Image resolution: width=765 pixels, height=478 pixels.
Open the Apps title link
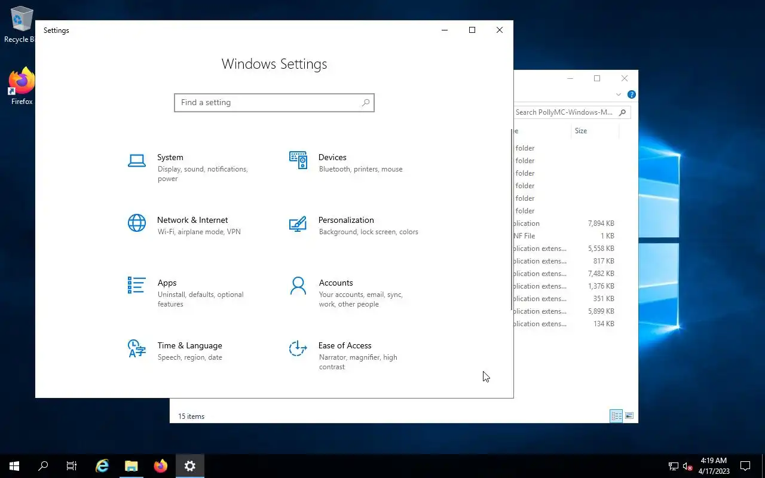click(x=167, y=283)
